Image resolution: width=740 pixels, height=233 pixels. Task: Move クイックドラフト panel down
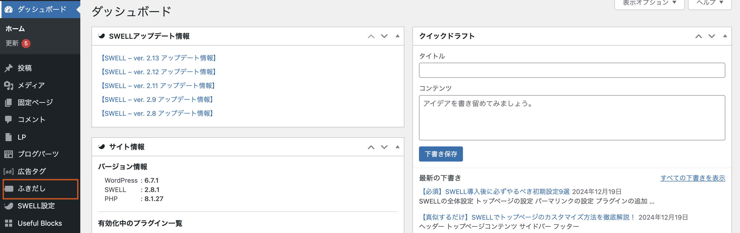click(712, 36)
